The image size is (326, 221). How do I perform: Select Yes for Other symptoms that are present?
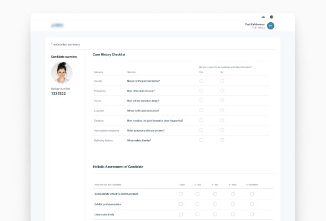201,130
